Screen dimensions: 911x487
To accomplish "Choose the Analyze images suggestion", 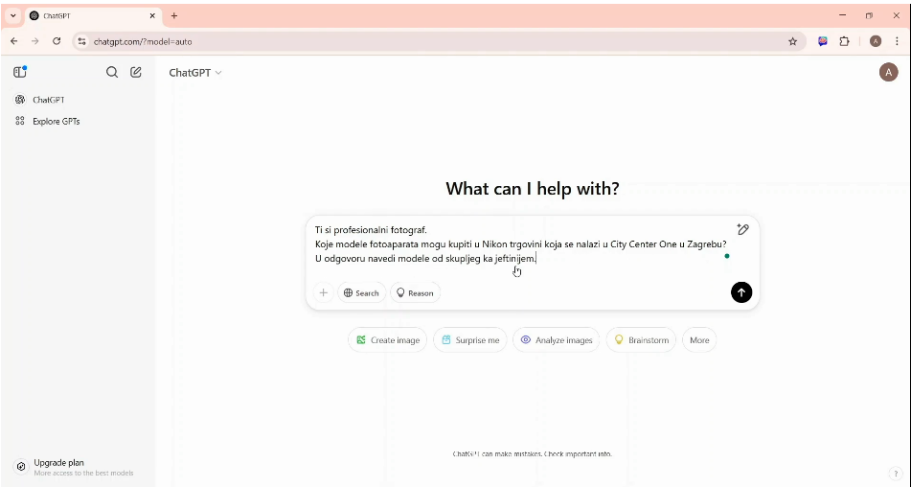I will [556, 340].
